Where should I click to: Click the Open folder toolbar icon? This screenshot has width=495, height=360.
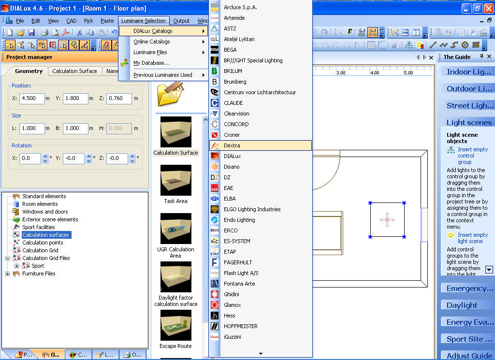click(21, 32)
